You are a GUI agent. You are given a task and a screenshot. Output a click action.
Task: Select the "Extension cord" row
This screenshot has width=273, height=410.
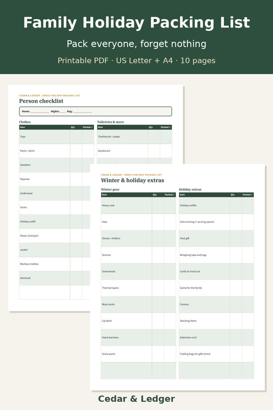coord(217,337)
